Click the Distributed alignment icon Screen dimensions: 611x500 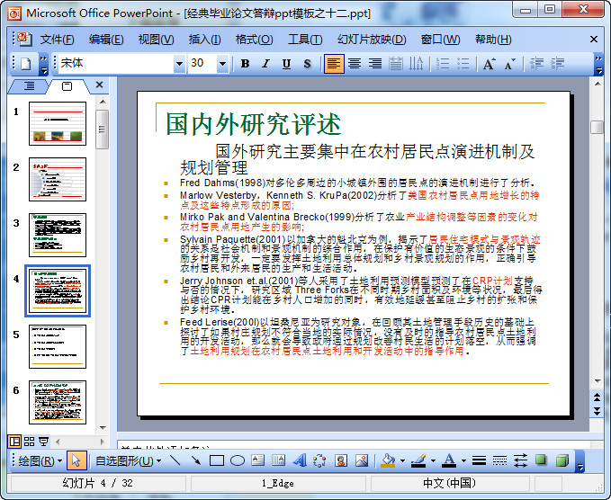pos(396,64)
